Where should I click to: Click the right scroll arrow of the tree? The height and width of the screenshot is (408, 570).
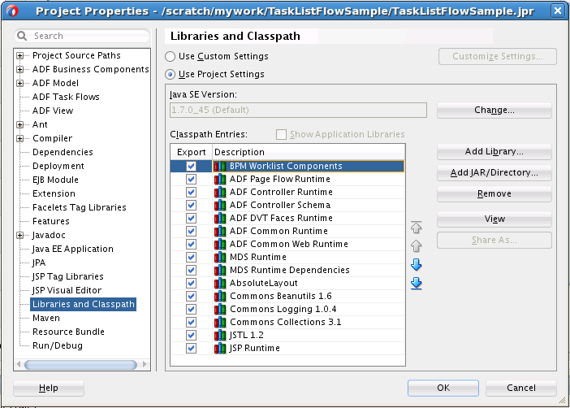[145, 364]
